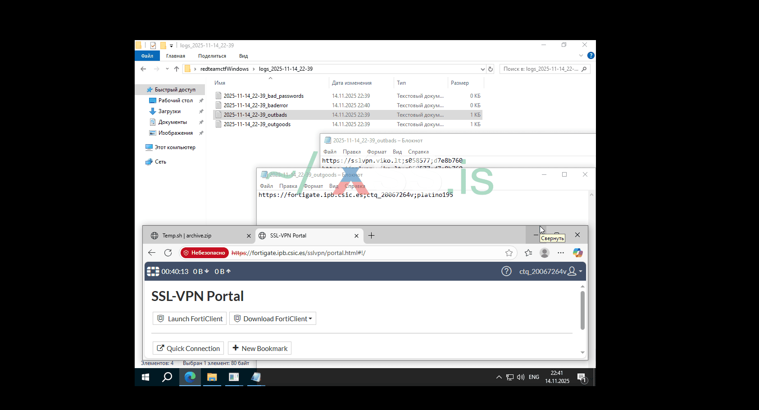The image size is (759, 410).
Task: Open the Windows Start menu
Action: pyautogui.click(x=145, y=377)
